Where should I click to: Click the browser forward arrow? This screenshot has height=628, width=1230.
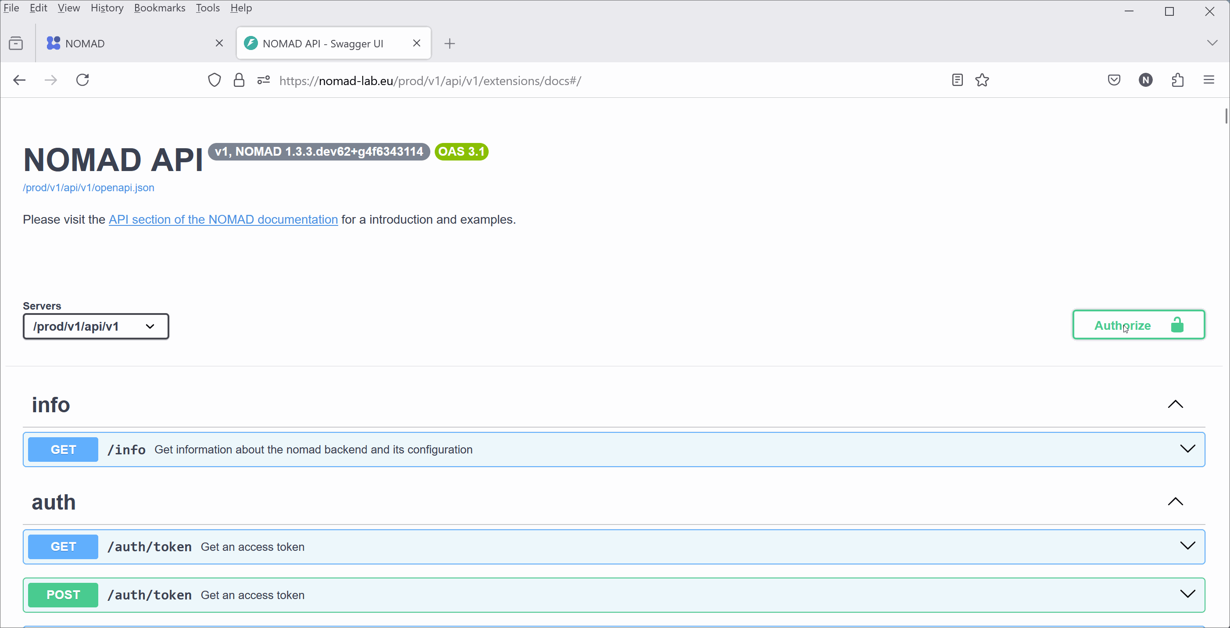[x=50, y=80]
